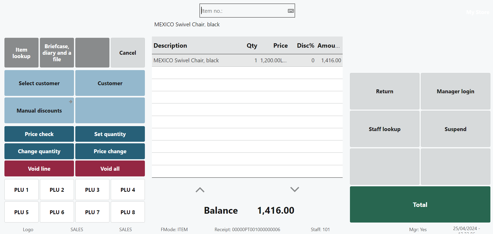Open Item lookup
Image resolution: width=493 pixels, height=234 pixels.
21,53
